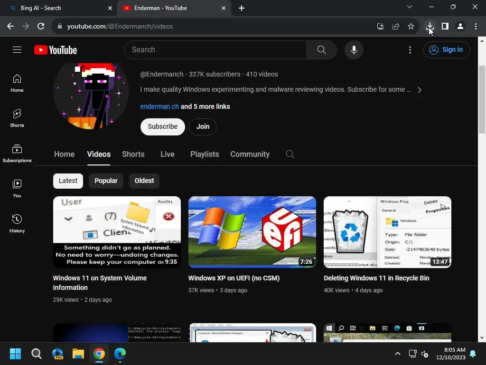Open the channel Playlists tab

pos(205,154)
